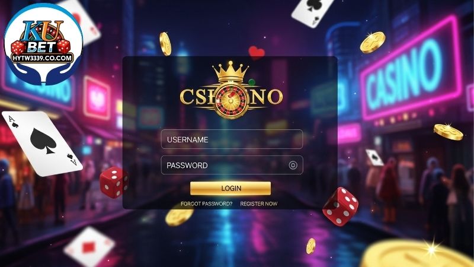This screenshot has width=474, height=267.
Task: Toggle password visibility eye icon
Action: pyautogui.click(x=293, y=166)
